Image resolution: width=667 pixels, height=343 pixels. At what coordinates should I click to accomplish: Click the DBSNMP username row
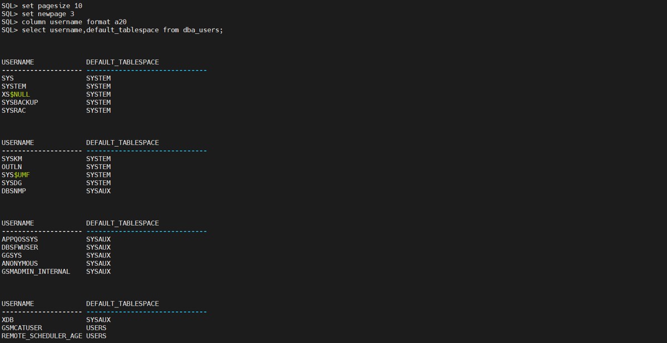pos(13,191)
